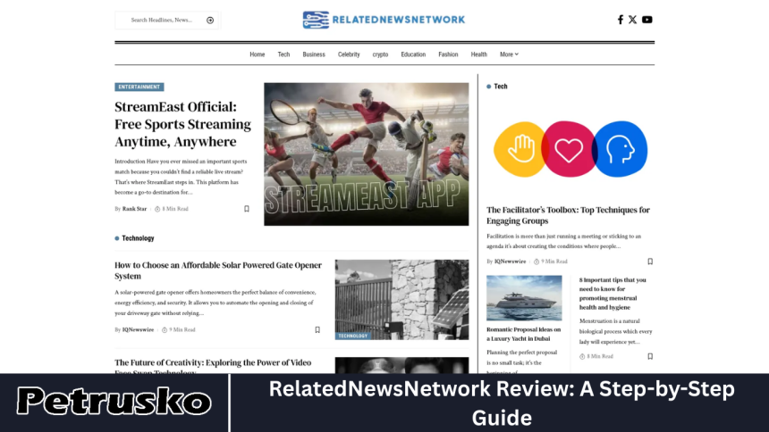Open Romantic Proposal Ideas on Yacht headline

[x=523, y=334]
